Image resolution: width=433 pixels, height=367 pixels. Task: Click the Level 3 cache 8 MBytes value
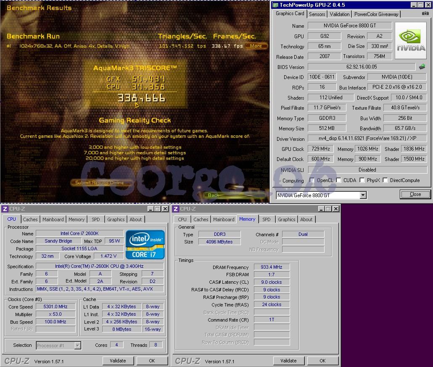click(x=122, y=329)
